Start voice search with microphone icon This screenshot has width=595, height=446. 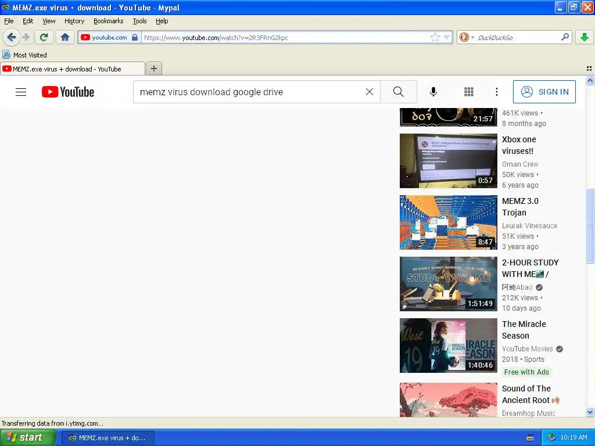coord(433,92)
